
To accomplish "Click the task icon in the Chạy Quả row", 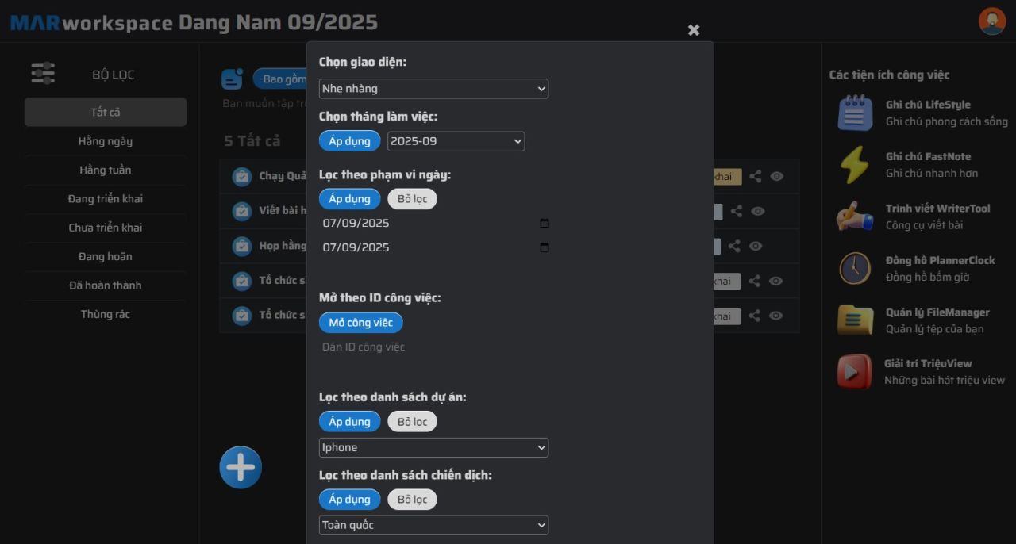I will pos(242,176).
